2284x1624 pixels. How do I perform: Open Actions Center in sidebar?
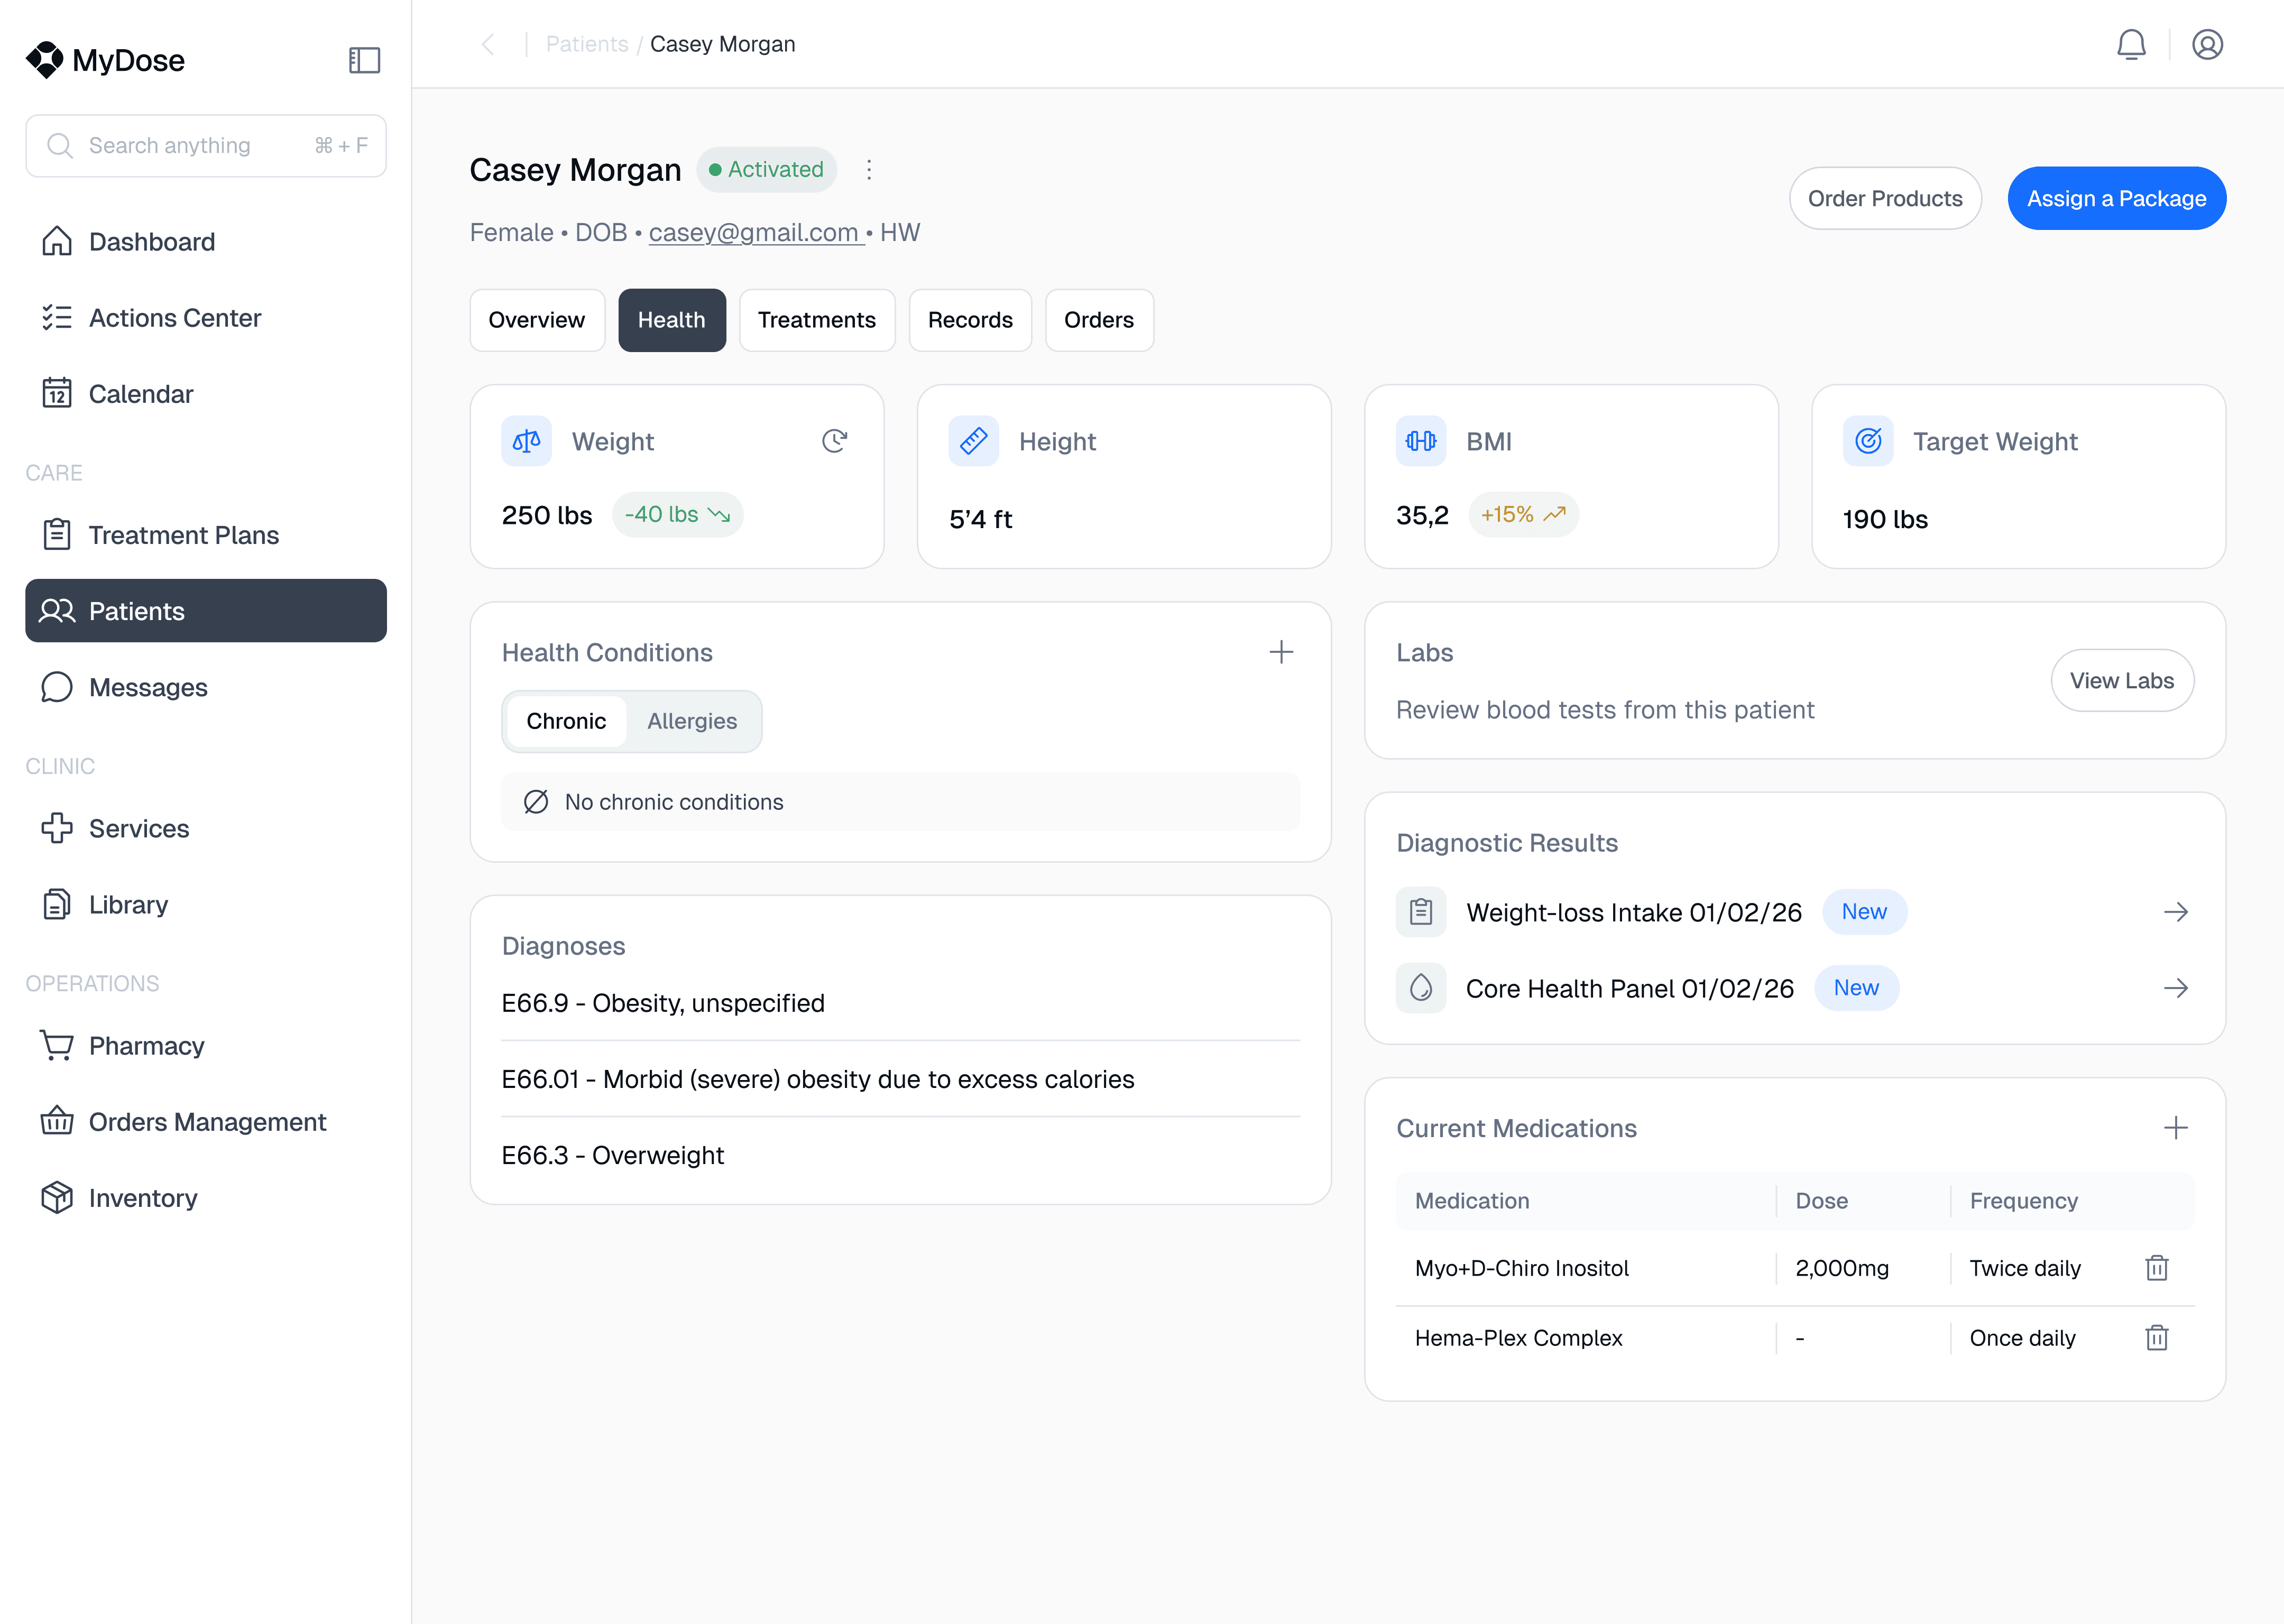point(206,318)
